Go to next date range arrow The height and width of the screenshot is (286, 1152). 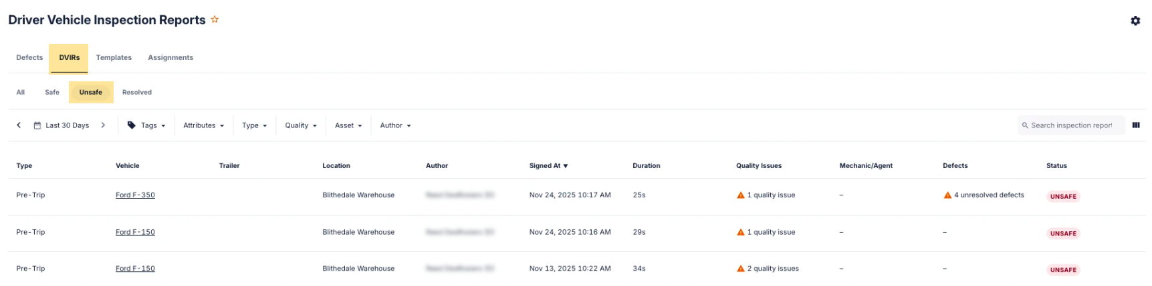click(x=103, y=125)
